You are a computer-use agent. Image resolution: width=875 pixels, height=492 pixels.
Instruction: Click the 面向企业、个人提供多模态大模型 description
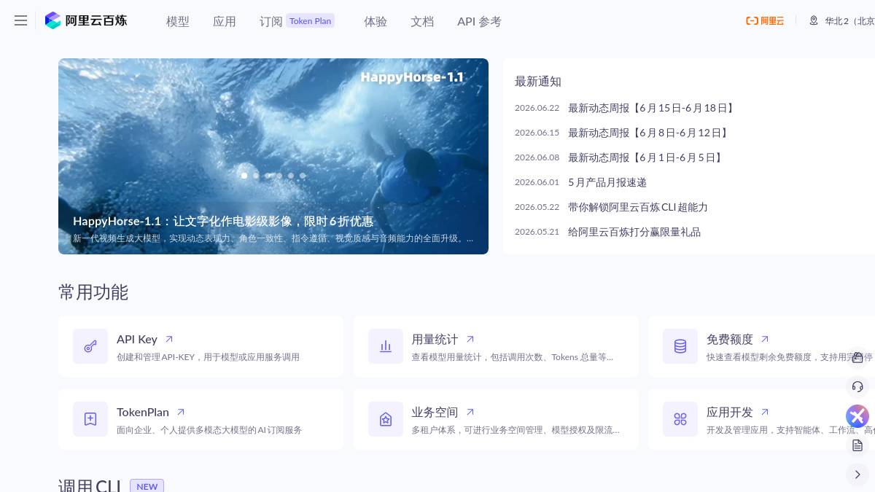pos(209,430)
